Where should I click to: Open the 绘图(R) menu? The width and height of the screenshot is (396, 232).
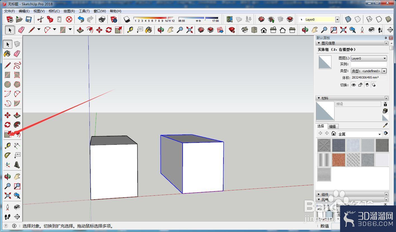[x=69, y=11]
